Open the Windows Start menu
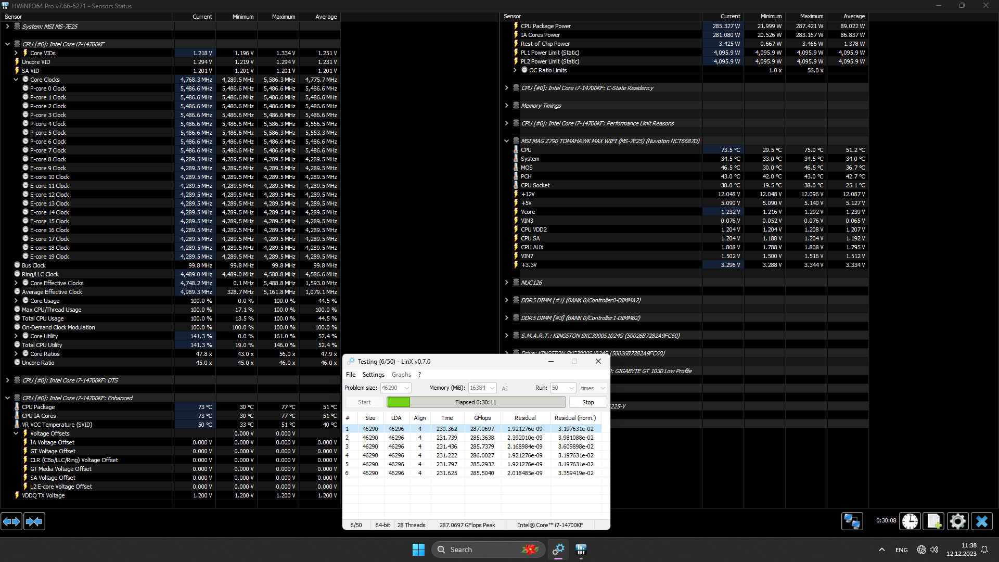 418,550
